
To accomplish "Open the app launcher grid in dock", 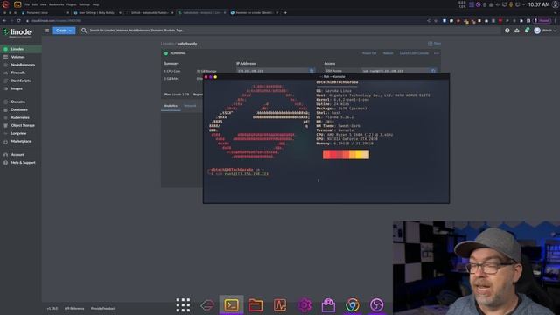I will coord(183,305).
